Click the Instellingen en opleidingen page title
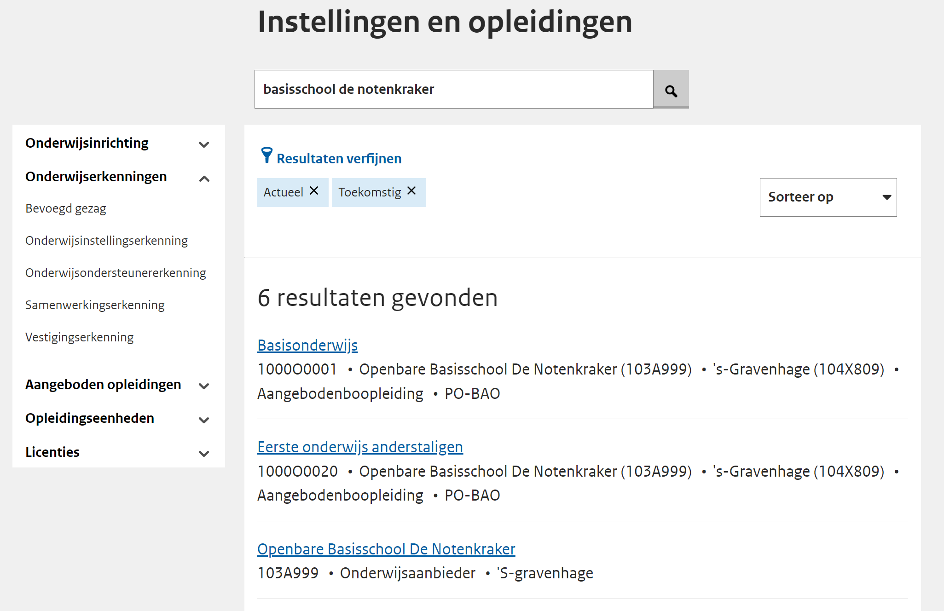This screenshot has width=944, height=611. pos(445,22)
